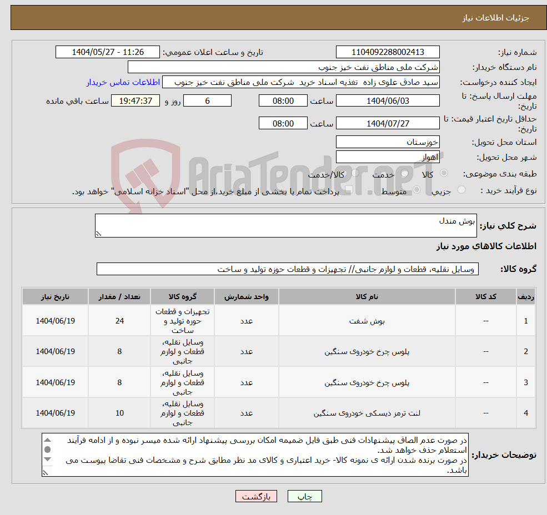Click the مهلت ارسال date field 1404/06/03
547x515 pixels.
(388, 100)
